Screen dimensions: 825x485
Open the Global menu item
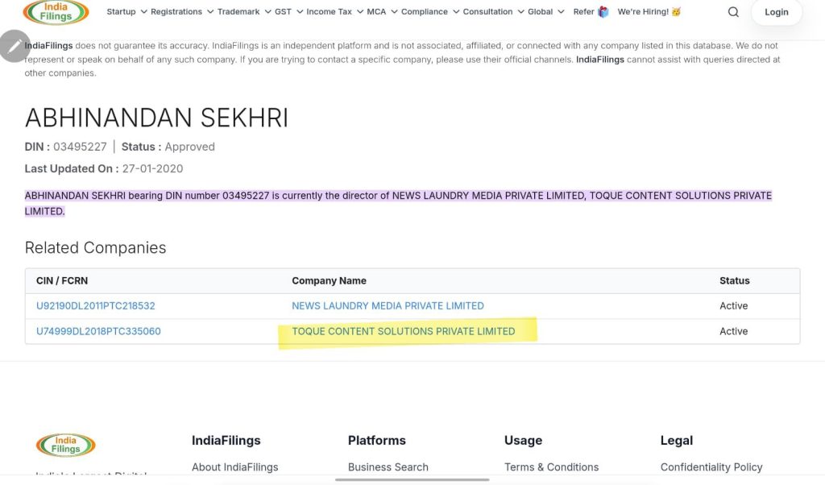coord(540,11)
